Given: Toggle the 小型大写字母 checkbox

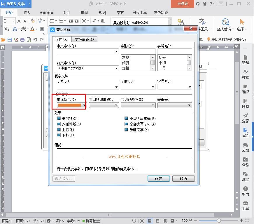Looking at the screenshot, I should click(x=126, y=119).
